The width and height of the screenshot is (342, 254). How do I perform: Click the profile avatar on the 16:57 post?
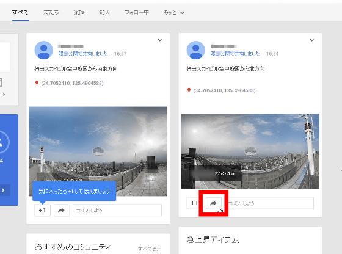click(x=43, y=50)
